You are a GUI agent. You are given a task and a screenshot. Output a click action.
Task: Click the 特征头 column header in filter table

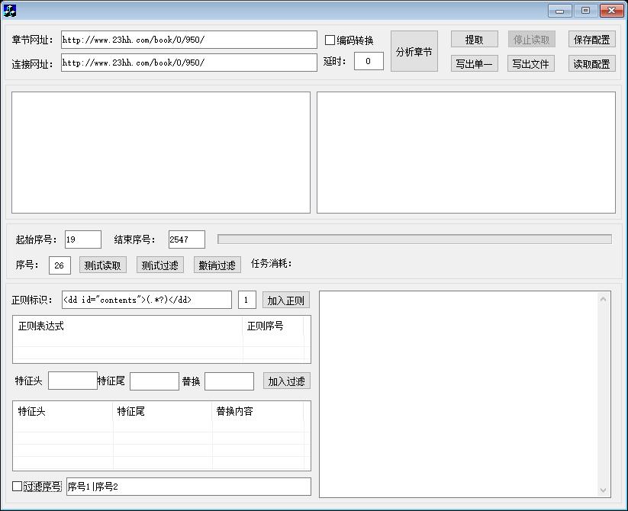(x=63, y=411)
